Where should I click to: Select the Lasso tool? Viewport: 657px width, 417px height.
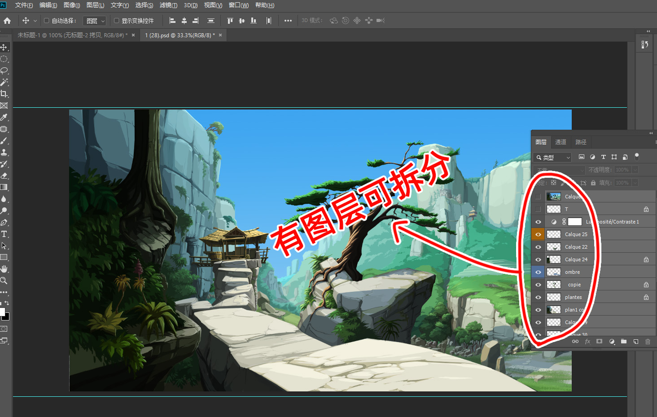point(4,70)
